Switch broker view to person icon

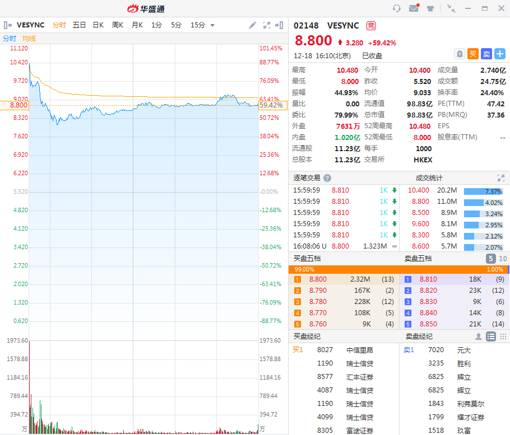click(478, 336)
